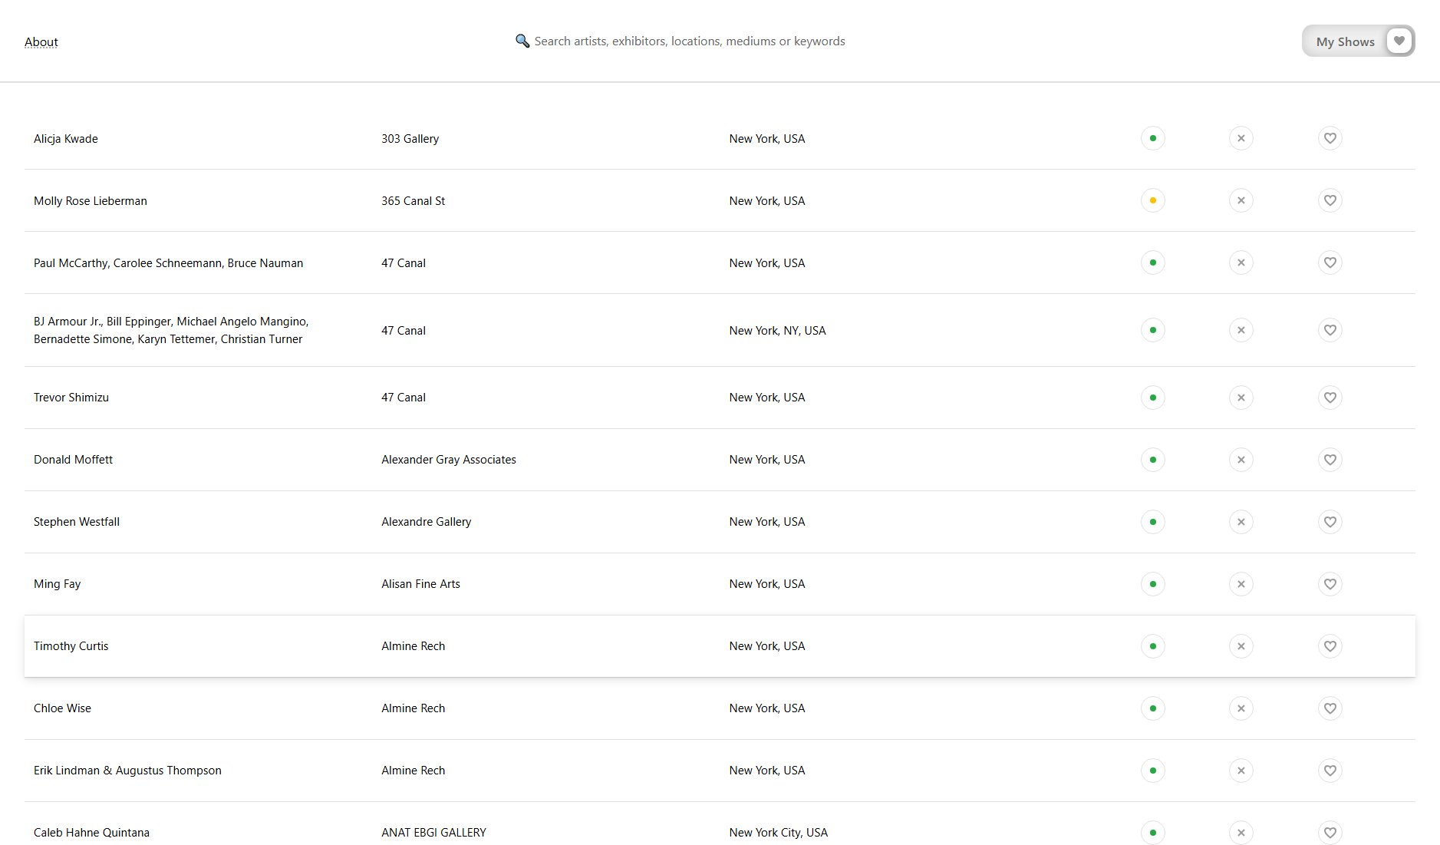Dismiss the Donald Moffett row
Image resolution: width=1440 pixels, height=845 pixels.
[x=1241, y=460]
